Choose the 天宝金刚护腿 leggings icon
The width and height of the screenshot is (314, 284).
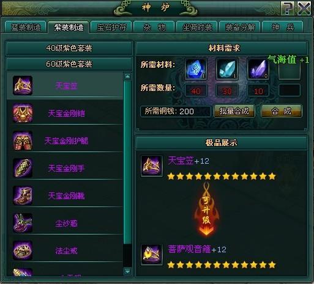23,140
